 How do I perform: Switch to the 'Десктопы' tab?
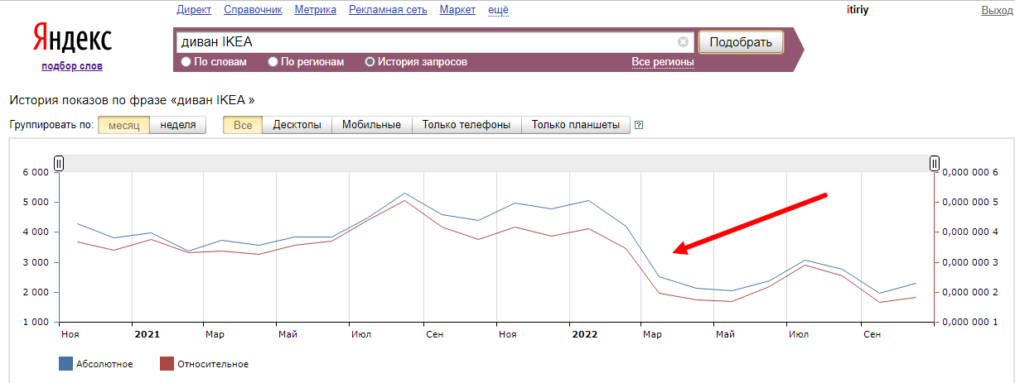point(297,125)
